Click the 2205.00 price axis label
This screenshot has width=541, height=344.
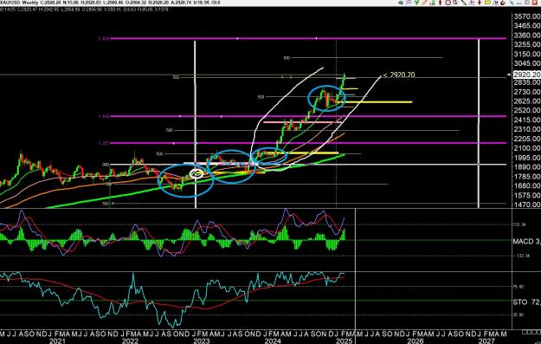click(527, 139)
